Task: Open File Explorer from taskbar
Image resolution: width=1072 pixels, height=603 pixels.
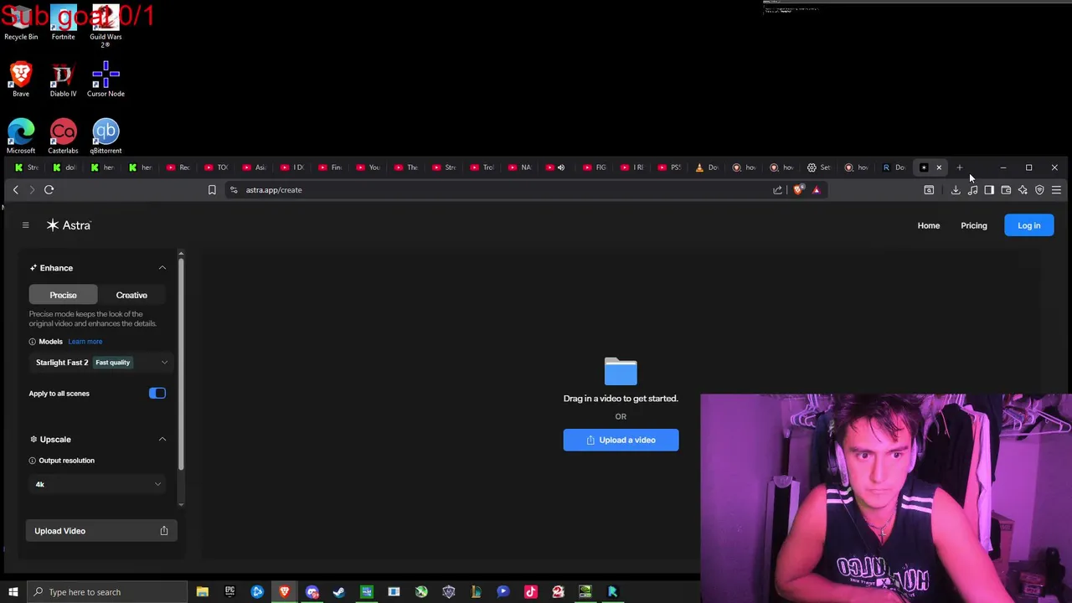Action: point(202,592)
